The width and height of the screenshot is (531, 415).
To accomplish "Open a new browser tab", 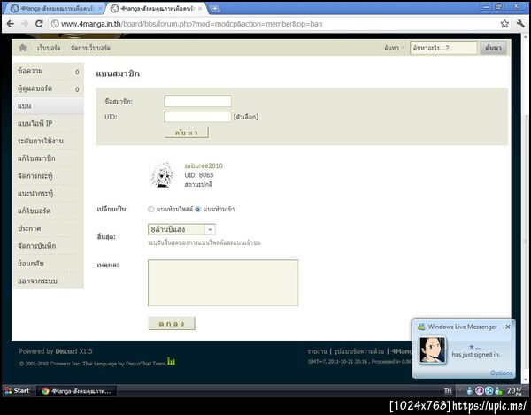I will point(214,9).
